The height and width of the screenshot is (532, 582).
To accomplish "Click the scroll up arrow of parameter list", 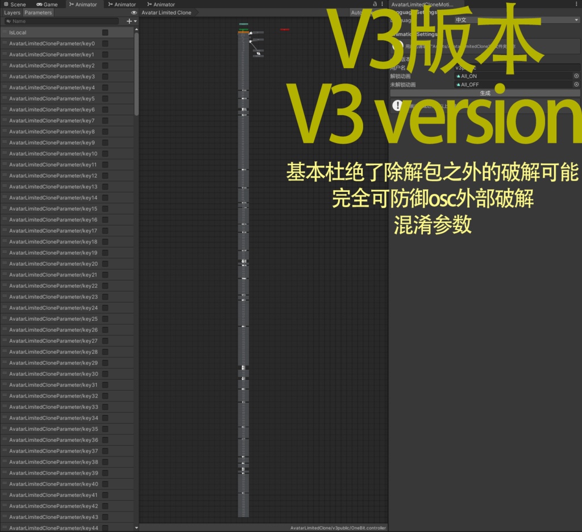I will [136, 30].
